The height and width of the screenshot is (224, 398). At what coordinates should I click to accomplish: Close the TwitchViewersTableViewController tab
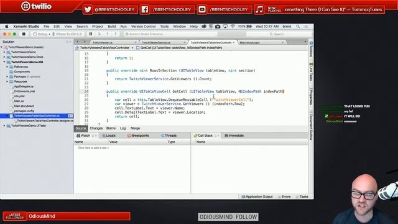click(234, 42)
